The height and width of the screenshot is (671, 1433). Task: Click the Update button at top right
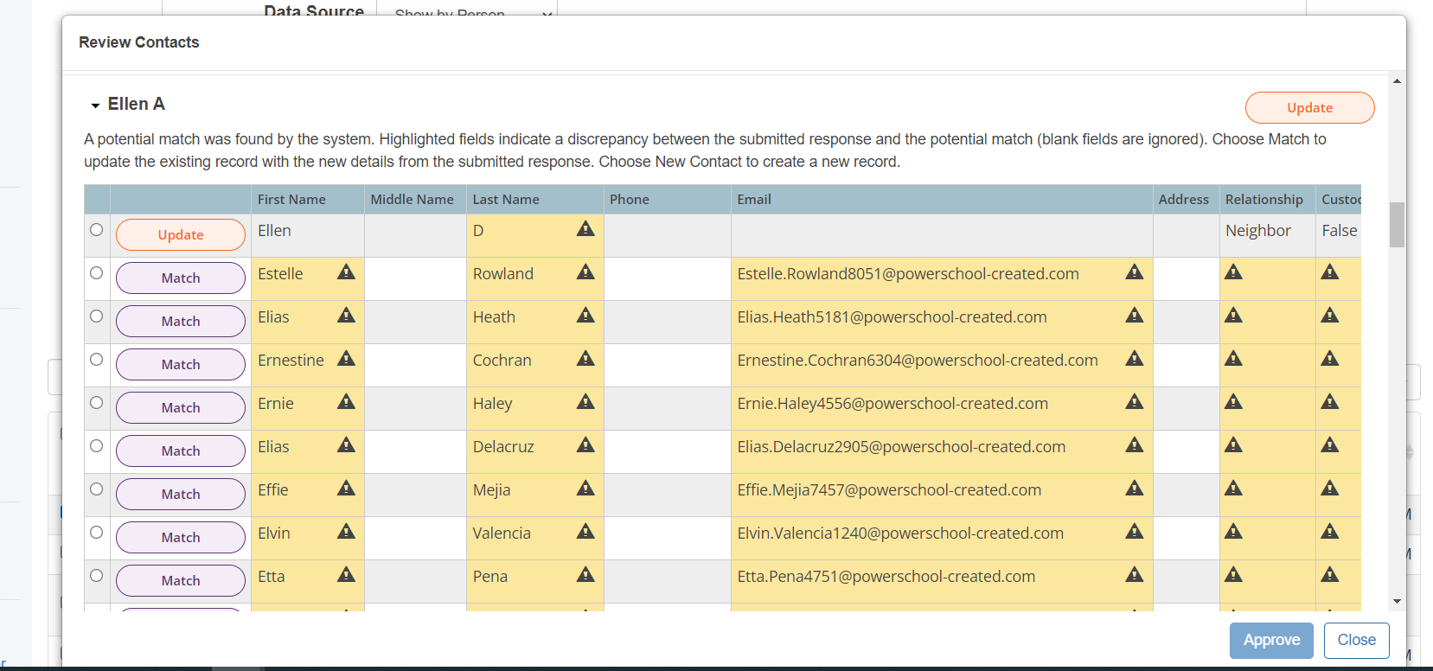tap(1309, 108)
